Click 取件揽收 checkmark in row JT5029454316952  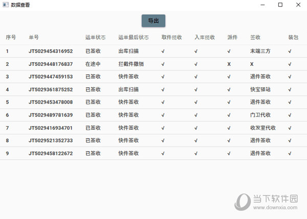(163, 51)
